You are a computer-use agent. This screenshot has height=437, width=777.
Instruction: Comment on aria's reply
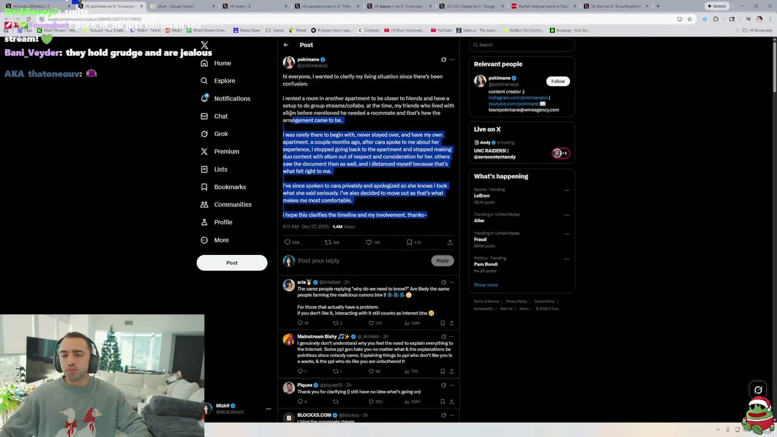tap(300, 324)
